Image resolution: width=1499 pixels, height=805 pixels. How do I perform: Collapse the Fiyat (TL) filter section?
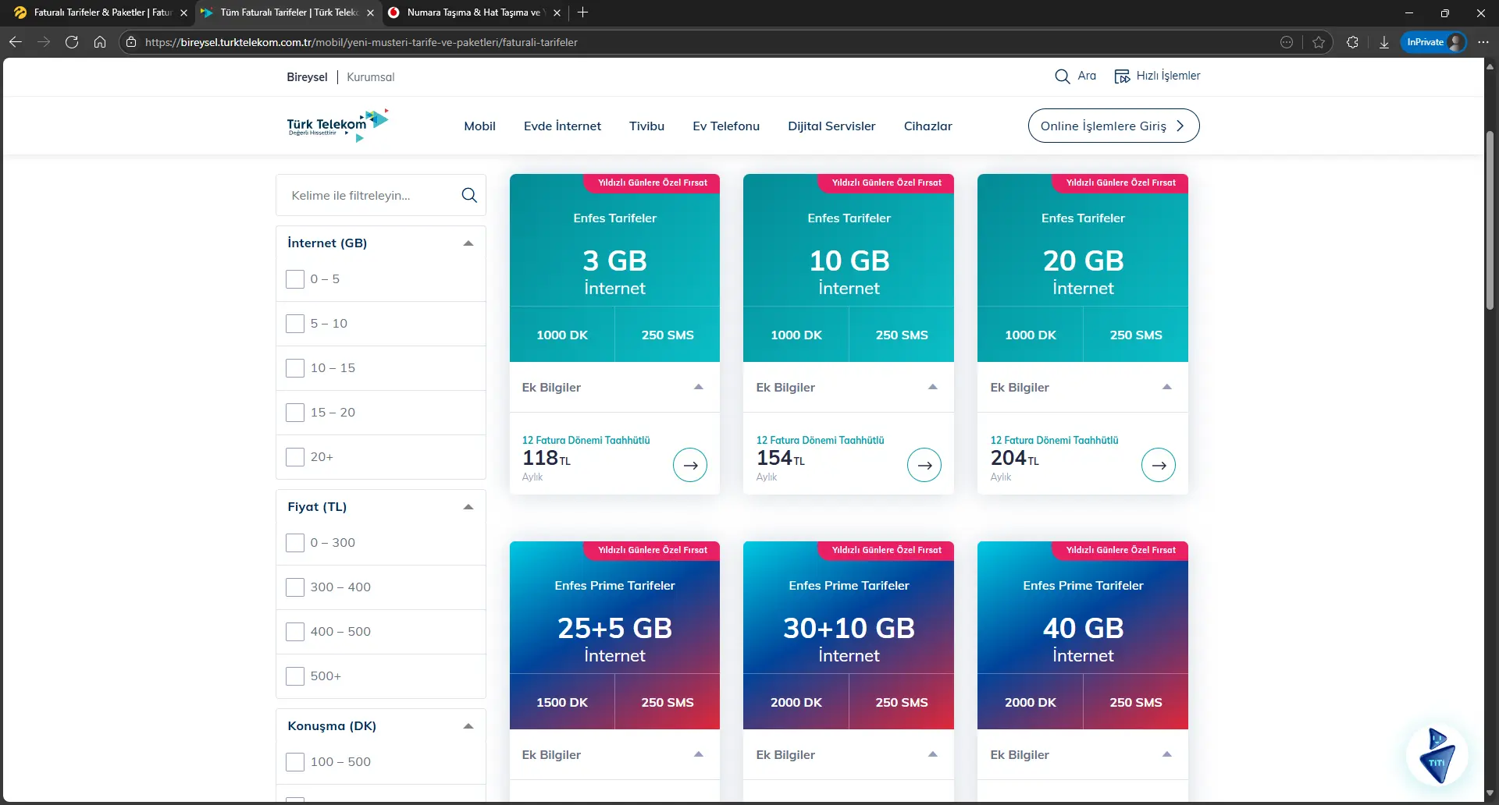tap(468, 507)
